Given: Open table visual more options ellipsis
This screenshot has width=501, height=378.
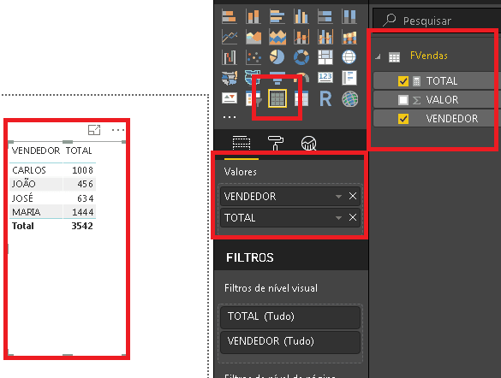Looking at the screenshot, I should pyautogui.click(x=118, y=130).
